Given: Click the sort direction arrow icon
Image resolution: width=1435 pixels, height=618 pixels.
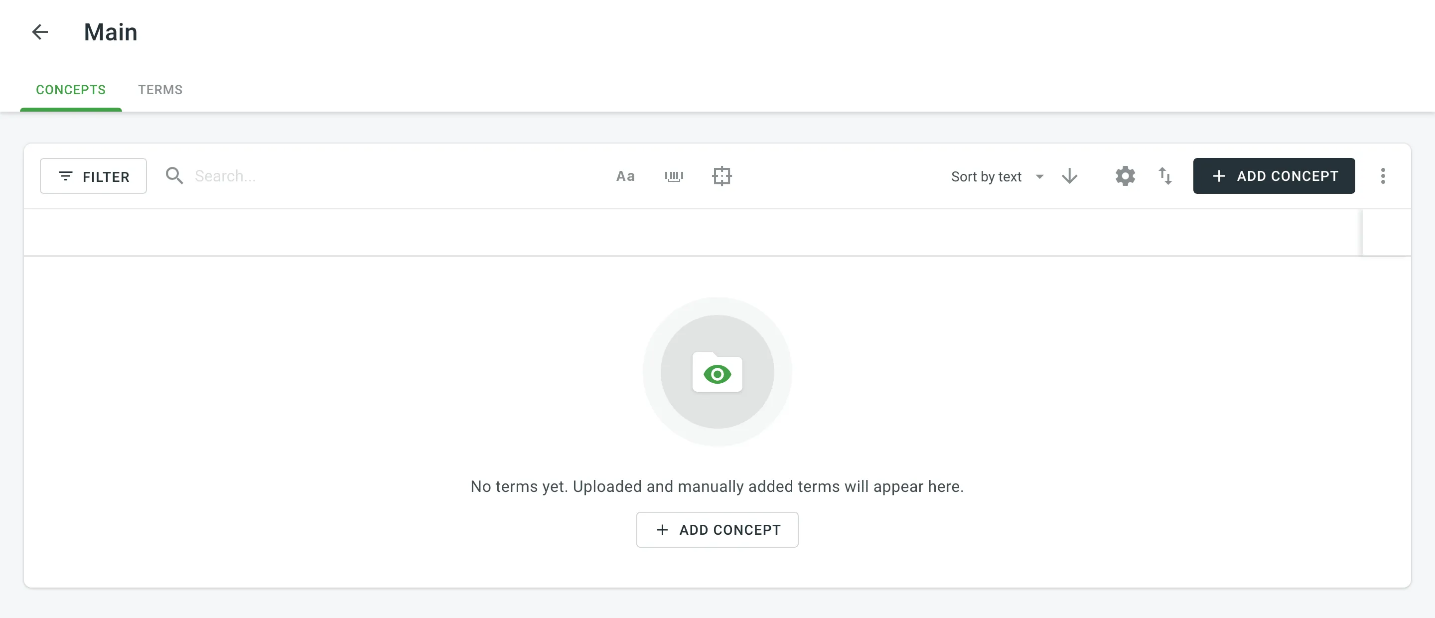Looking at the screenshot, I should (x=1070, y=176).
